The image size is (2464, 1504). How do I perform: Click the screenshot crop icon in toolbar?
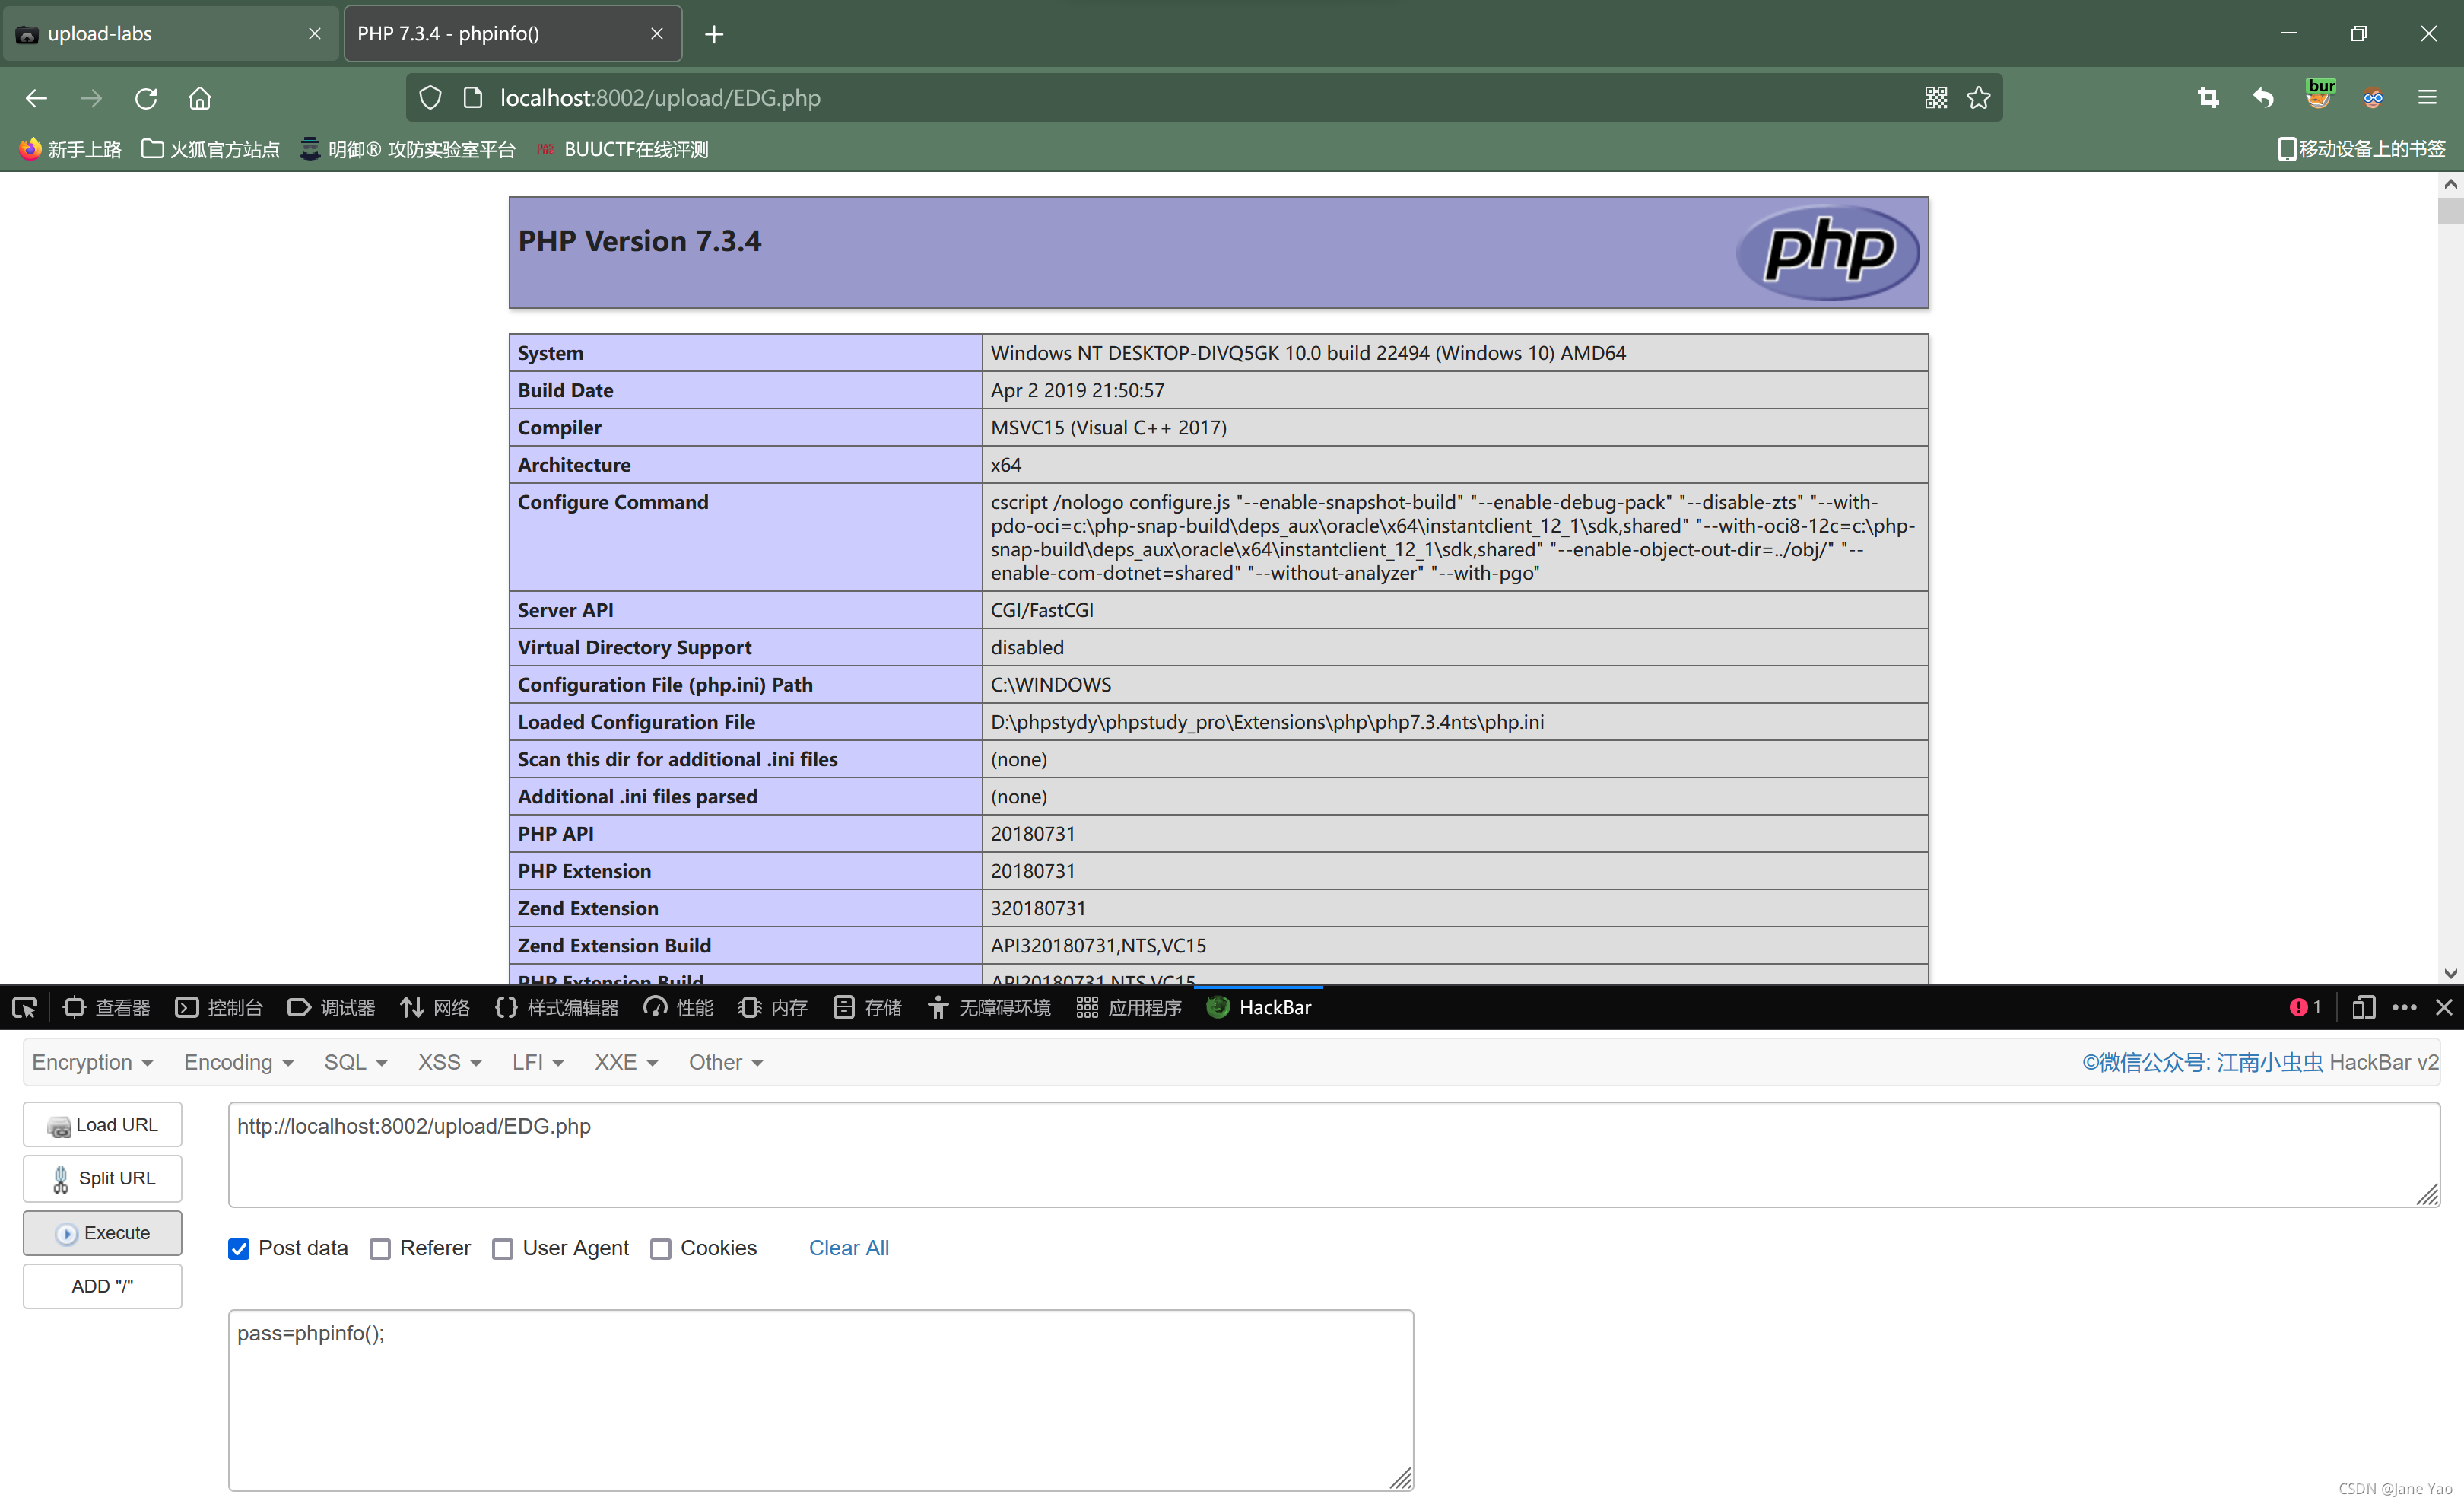click(2208, 98)
